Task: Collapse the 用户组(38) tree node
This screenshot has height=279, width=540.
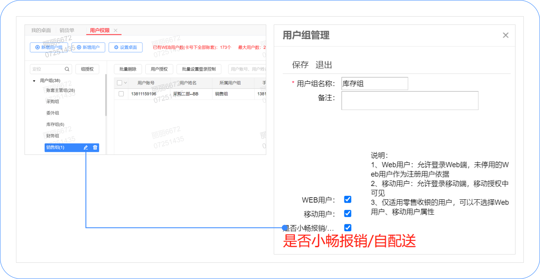Action: 34,81
